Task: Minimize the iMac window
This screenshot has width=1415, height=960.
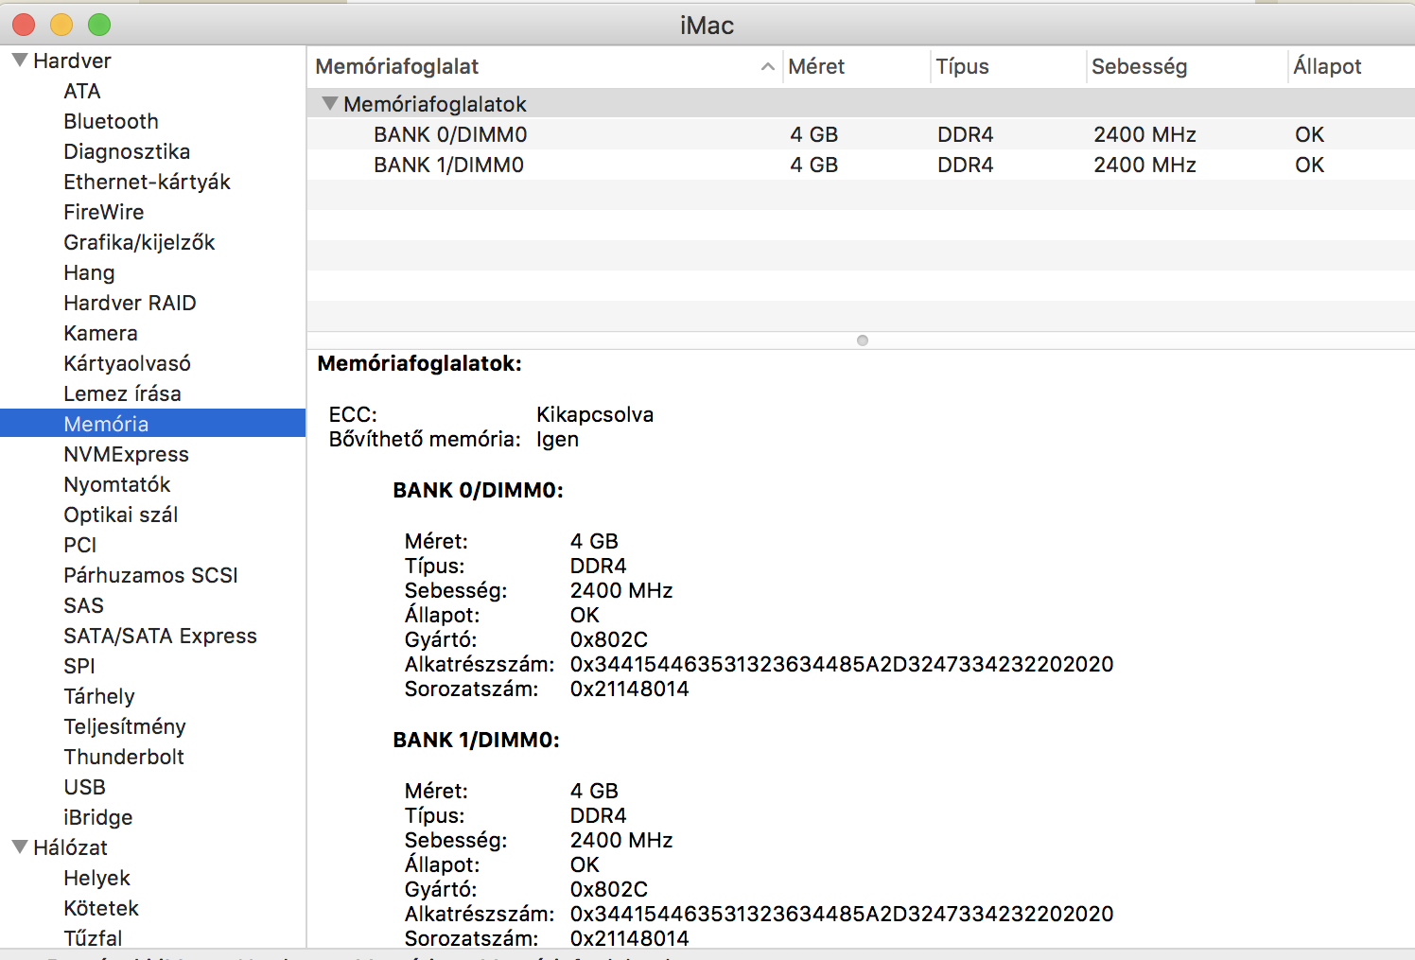Action: pos(61,25)
